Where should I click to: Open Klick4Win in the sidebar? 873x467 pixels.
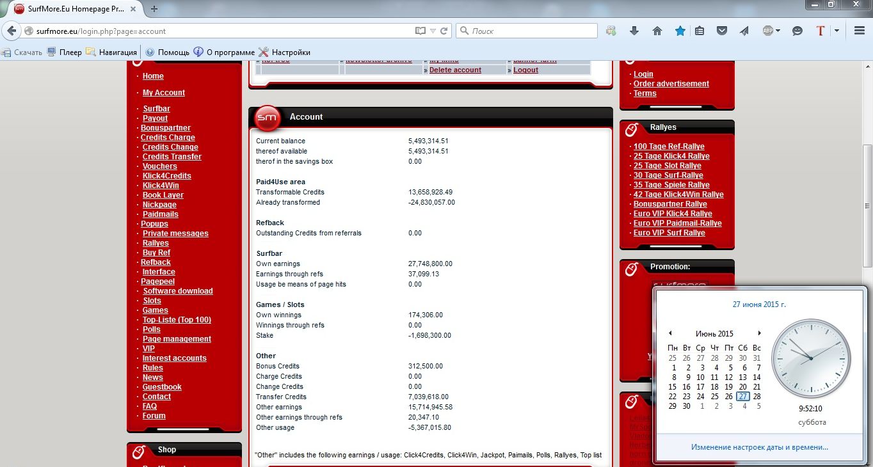(161, 186)
